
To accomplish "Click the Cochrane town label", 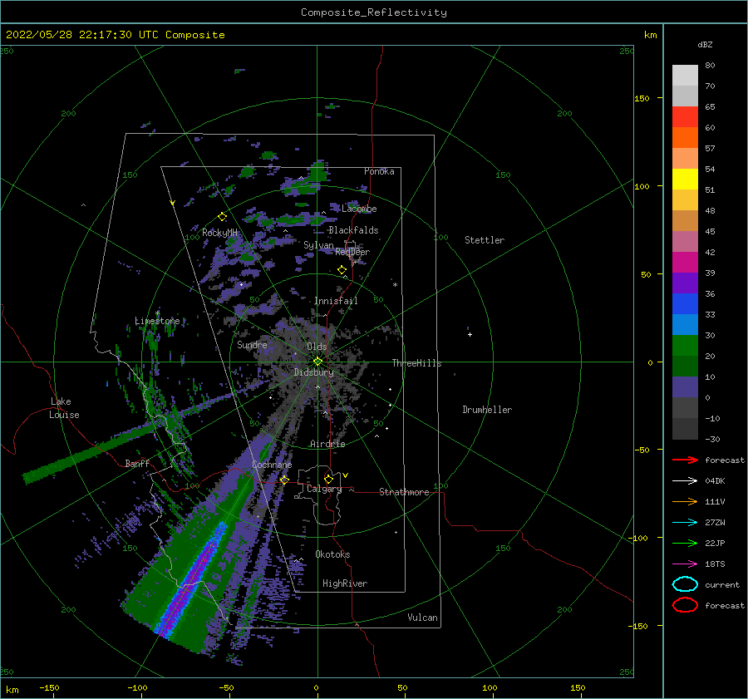I will point(272,465).
